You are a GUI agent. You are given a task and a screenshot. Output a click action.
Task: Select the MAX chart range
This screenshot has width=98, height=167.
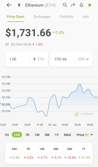[67, 135]
